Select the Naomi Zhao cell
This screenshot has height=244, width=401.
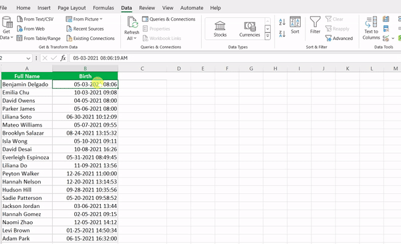pyautogui.click(x=27, y=222)
